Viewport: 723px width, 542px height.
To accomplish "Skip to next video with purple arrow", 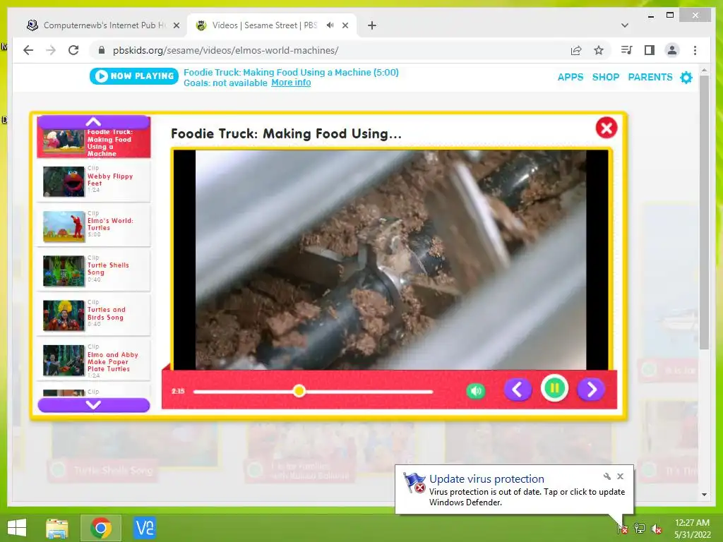I will click(x=591, y=390).
